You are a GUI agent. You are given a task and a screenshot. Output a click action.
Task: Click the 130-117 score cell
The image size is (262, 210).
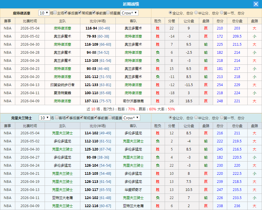[x=98, y=189]
